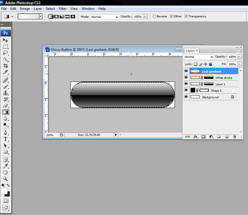Open the gradient preview to edit it
248x215 pixels.
point(28,17)
